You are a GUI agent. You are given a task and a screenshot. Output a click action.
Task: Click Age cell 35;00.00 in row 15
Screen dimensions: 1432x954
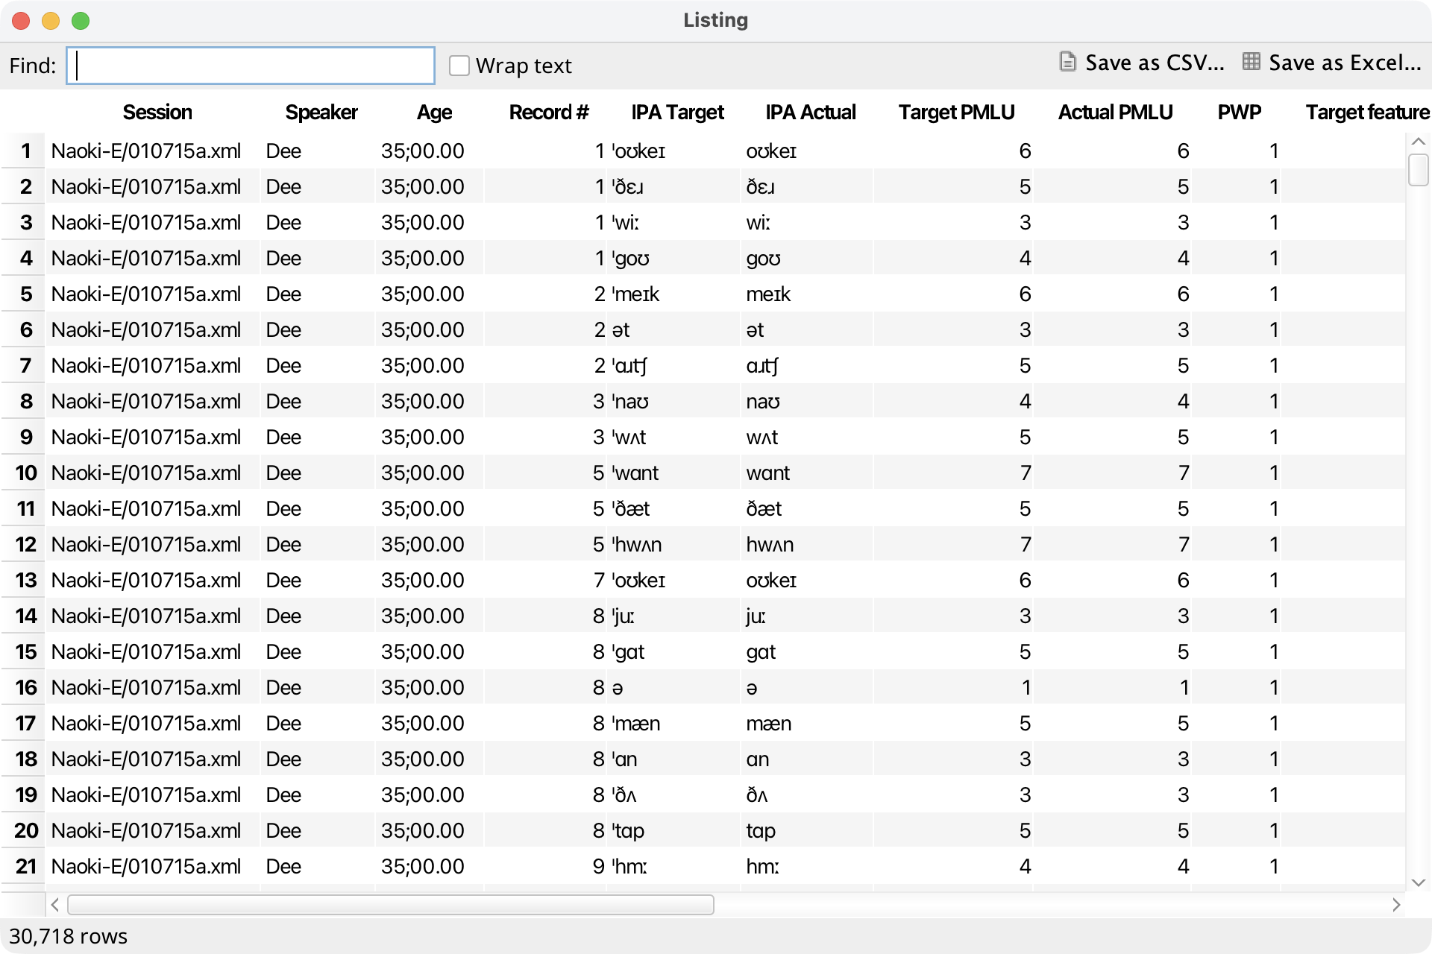[x=430, y=652]
